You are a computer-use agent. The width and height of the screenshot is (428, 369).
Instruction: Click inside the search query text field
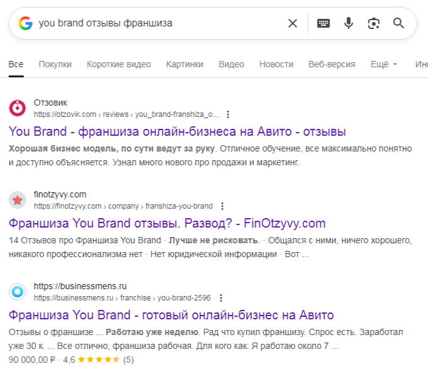(x=157, y=23)
